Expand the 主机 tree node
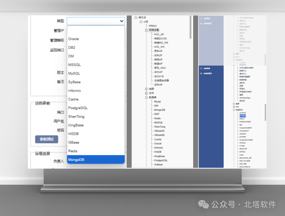Viewport: 285px width, 216px height. pyautogui.click(x=146, y=93)
